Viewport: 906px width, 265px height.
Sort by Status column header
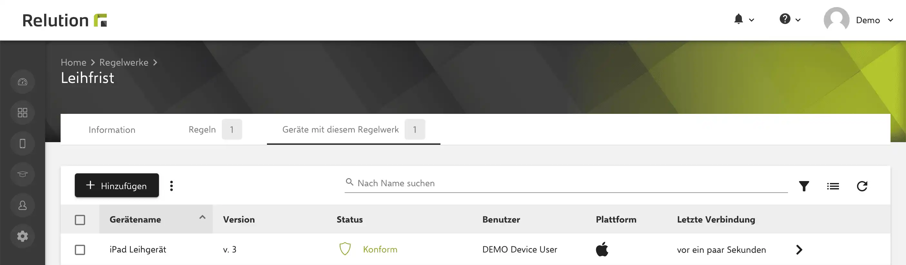[x=350, y=220]
